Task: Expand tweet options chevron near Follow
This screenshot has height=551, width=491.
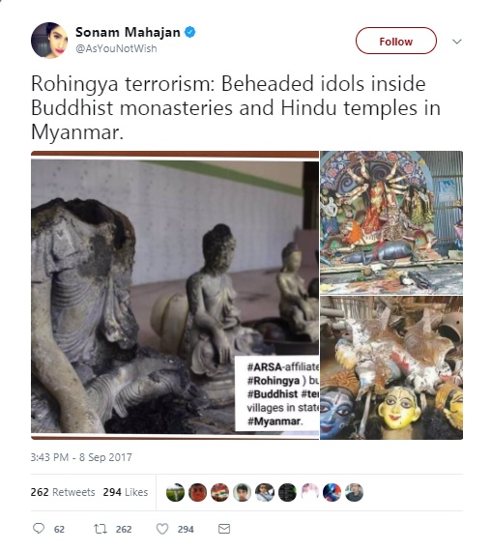Action: 457,42
